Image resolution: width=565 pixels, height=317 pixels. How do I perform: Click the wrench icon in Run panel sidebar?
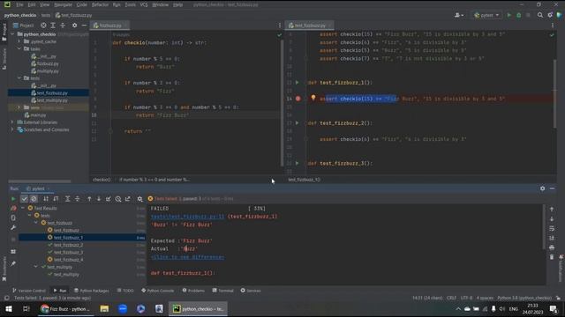[x=13, y=227]
